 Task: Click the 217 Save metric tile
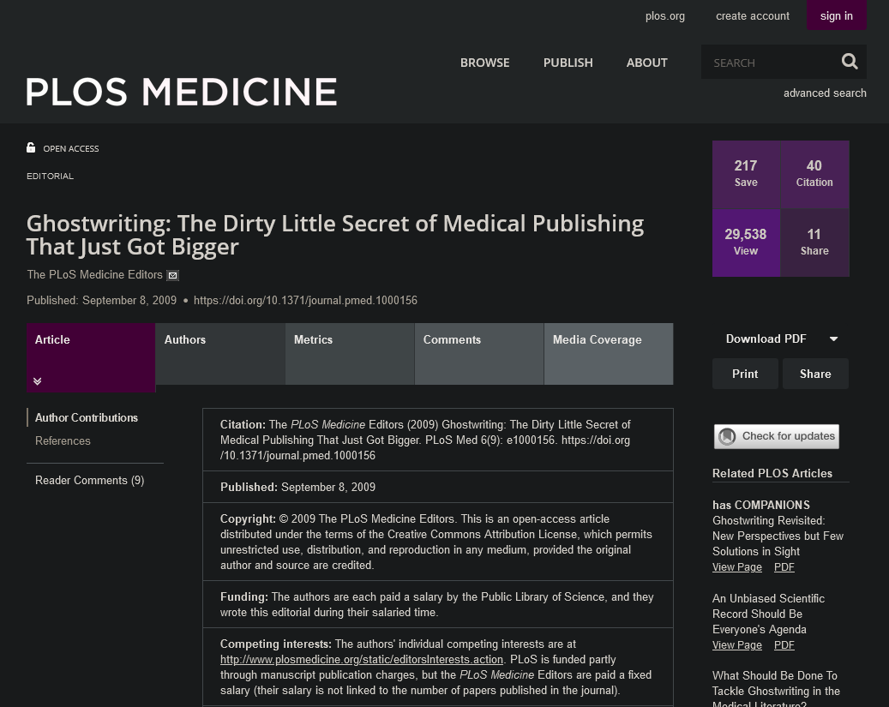[746, 174]
